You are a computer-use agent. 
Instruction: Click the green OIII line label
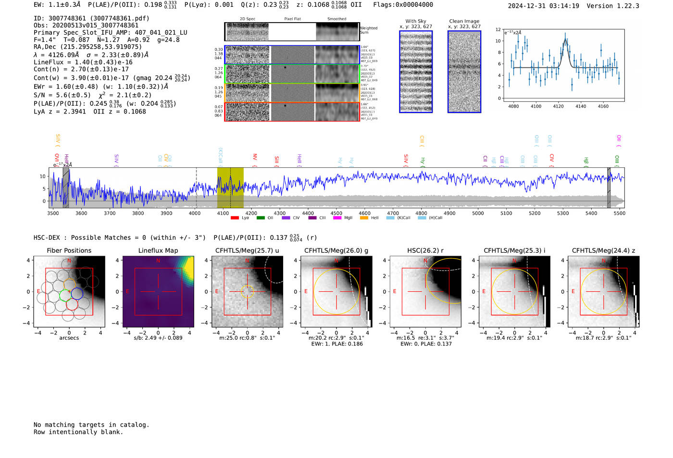point(617,160)
